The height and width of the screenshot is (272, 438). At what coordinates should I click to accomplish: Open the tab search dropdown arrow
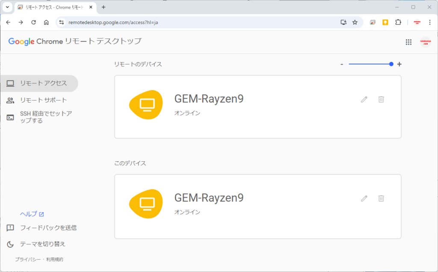[x=7, y=7]
